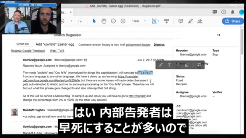Select the highlight pen tool

click(x=190, y=21)
